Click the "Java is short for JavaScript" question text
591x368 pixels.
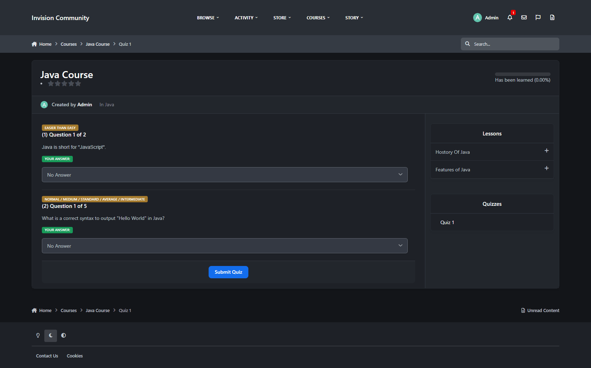[x=74, y=147]
